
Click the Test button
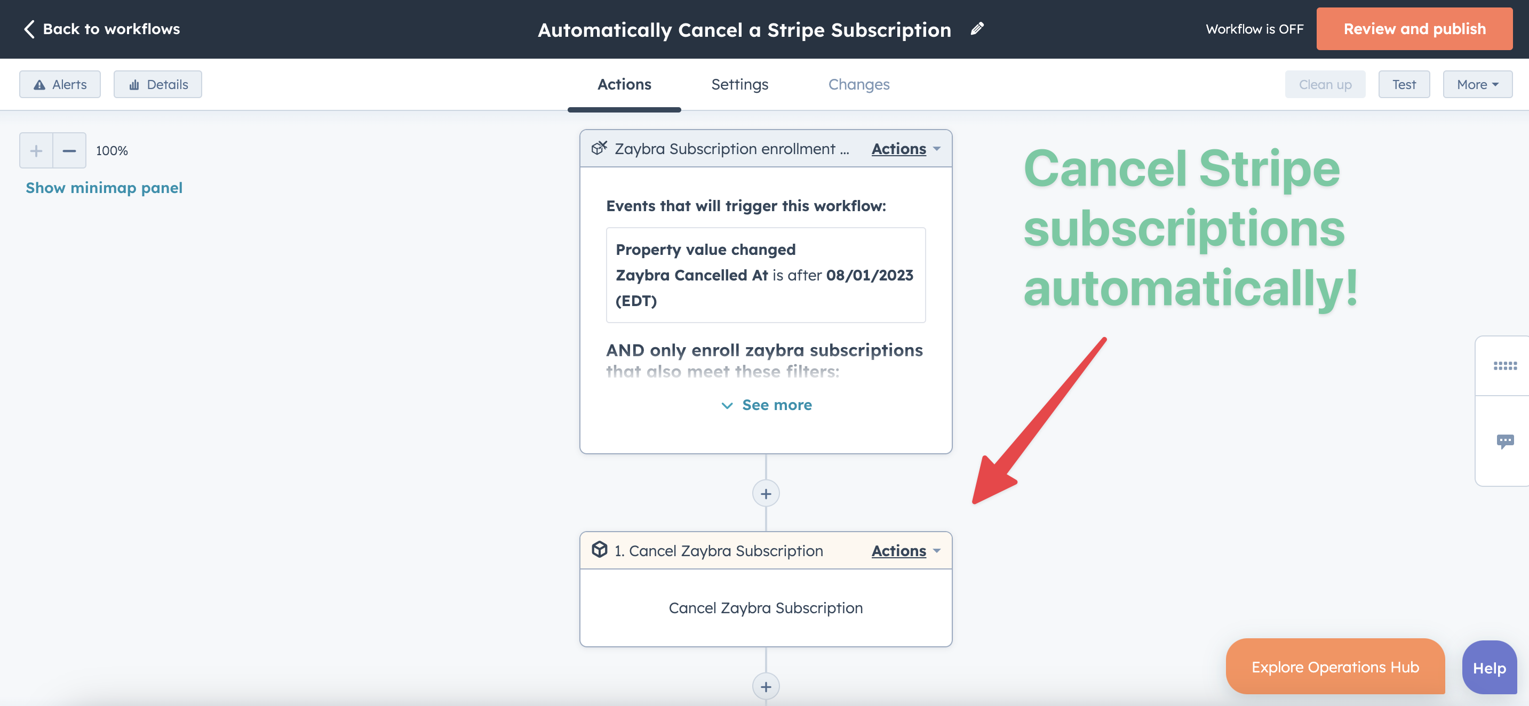point(1404,84)
